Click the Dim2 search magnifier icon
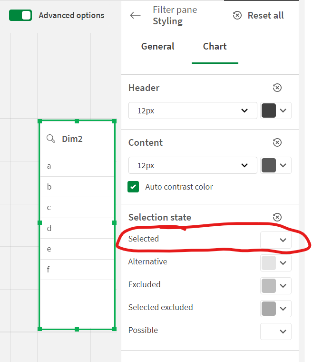This screenshot has width=313, height=362. [51, 139]
